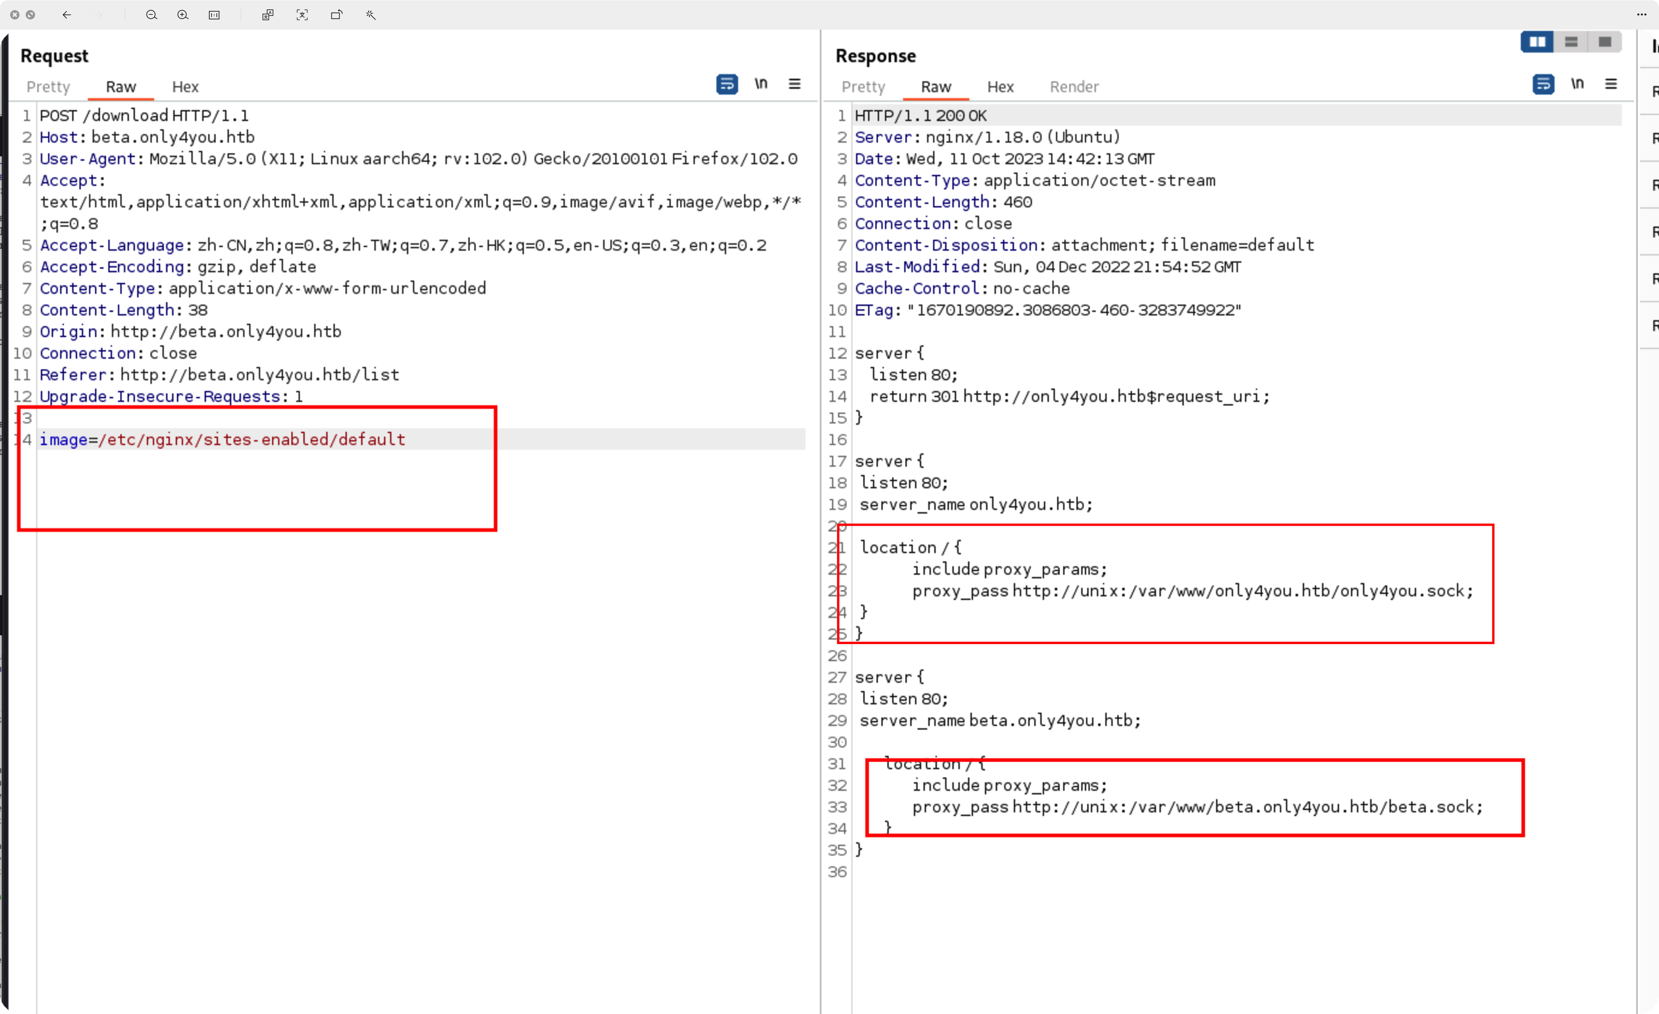This screenshot has width=1659, height=1014.
Task: Click the translate image icon
Action: tap(267, 15)
